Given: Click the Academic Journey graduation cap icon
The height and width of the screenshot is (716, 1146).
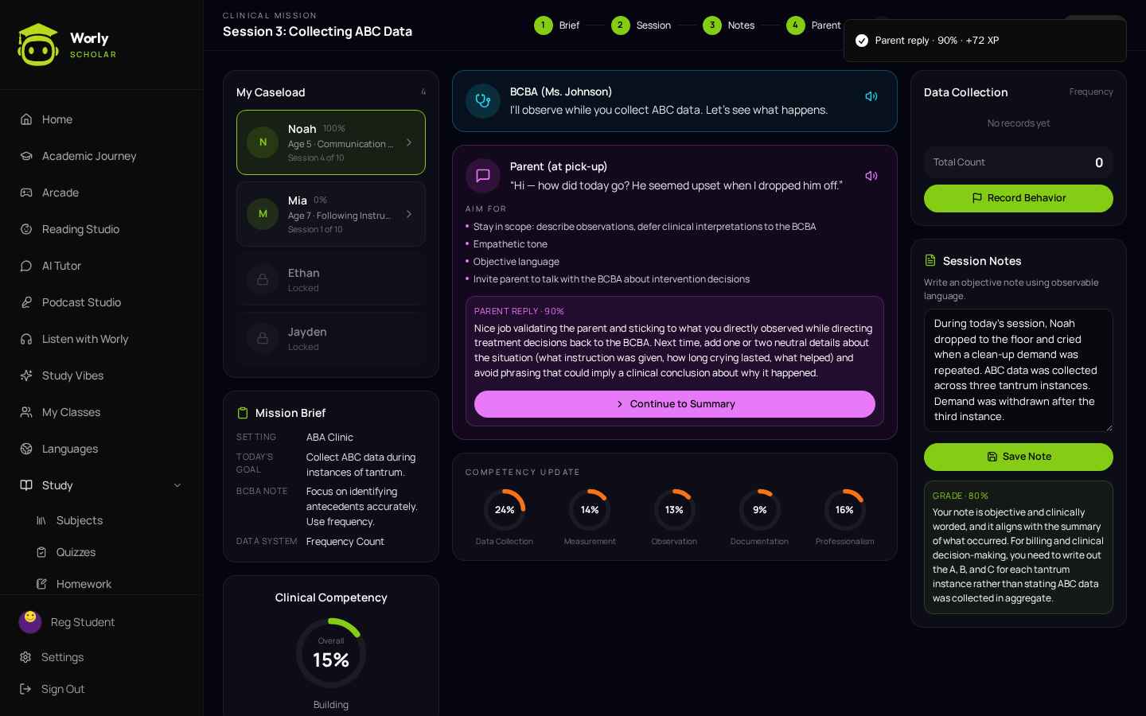Looking at the screenshot, I should tap(26, 156).
